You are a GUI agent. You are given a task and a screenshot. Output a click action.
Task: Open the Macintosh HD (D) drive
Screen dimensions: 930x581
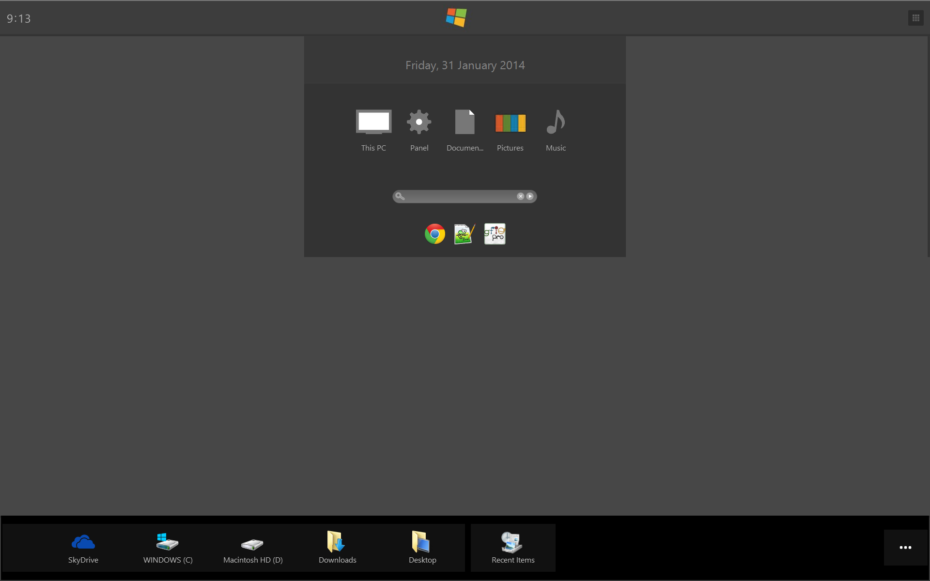click(x=252, y=548)
